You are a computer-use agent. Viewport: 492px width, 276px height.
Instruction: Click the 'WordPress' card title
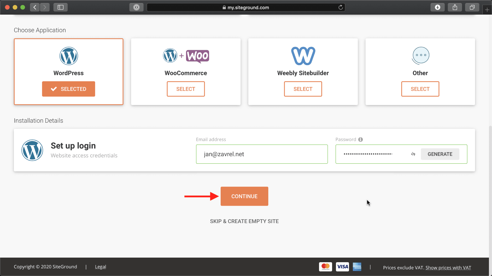pos(68,73)
